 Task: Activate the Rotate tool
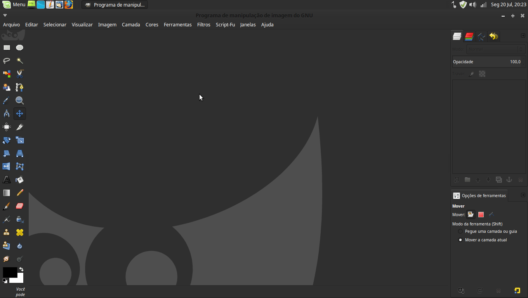tap(7, 140)
